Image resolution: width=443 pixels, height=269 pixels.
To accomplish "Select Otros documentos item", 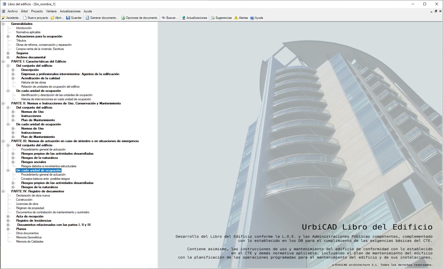I will [x=27, y=233].
